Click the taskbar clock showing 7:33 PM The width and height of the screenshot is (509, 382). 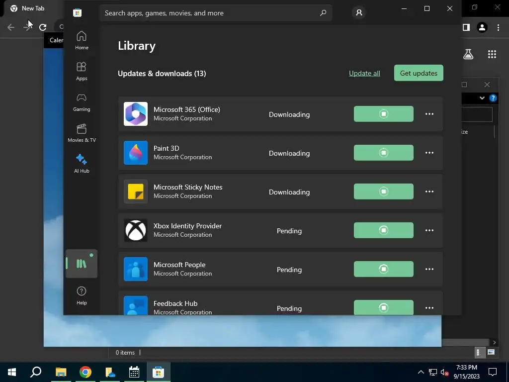pos(466,372)
